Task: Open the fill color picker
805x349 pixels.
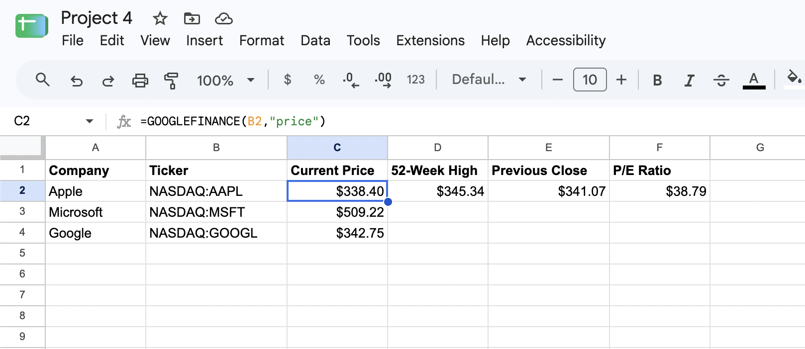Action: click(794, 79)
